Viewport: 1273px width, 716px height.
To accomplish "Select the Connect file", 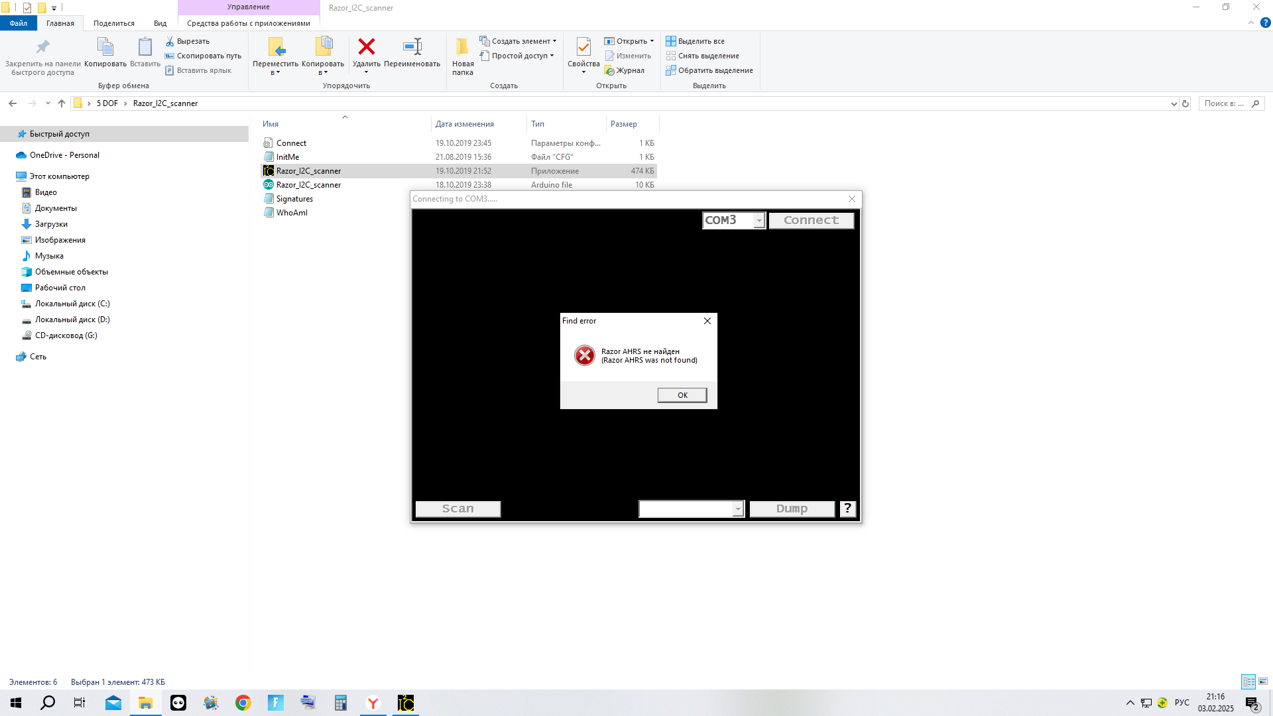I will point(291,143).
